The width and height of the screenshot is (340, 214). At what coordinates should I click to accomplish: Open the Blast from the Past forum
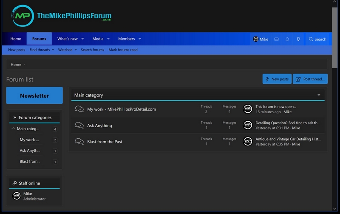[105, 142]
